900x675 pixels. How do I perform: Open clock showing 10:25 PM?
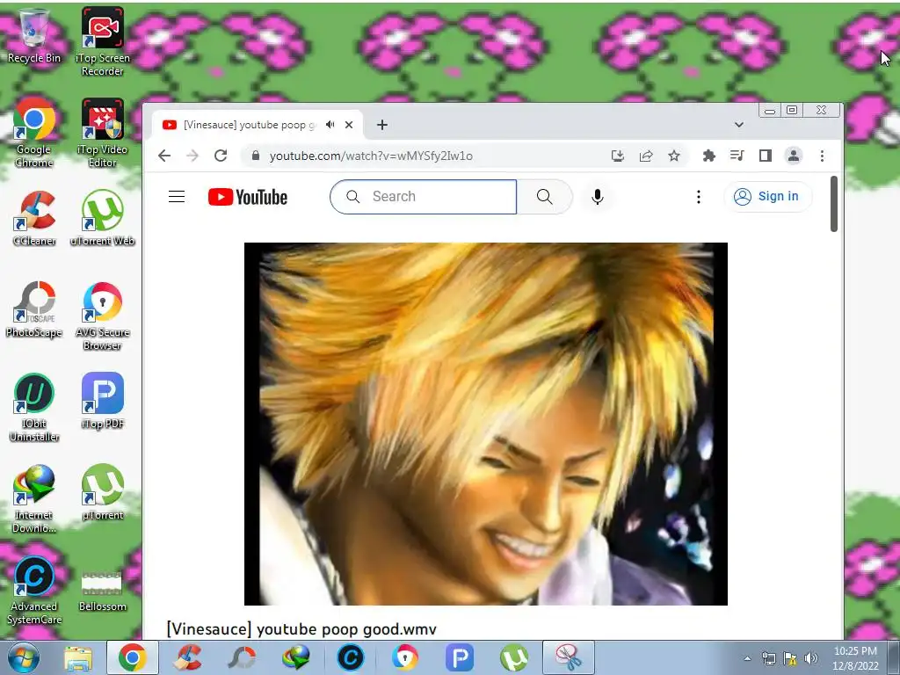(855, 658)
